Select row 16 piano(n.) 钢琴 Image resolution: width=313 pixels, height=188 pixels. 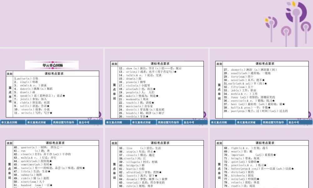coord(132,82)
